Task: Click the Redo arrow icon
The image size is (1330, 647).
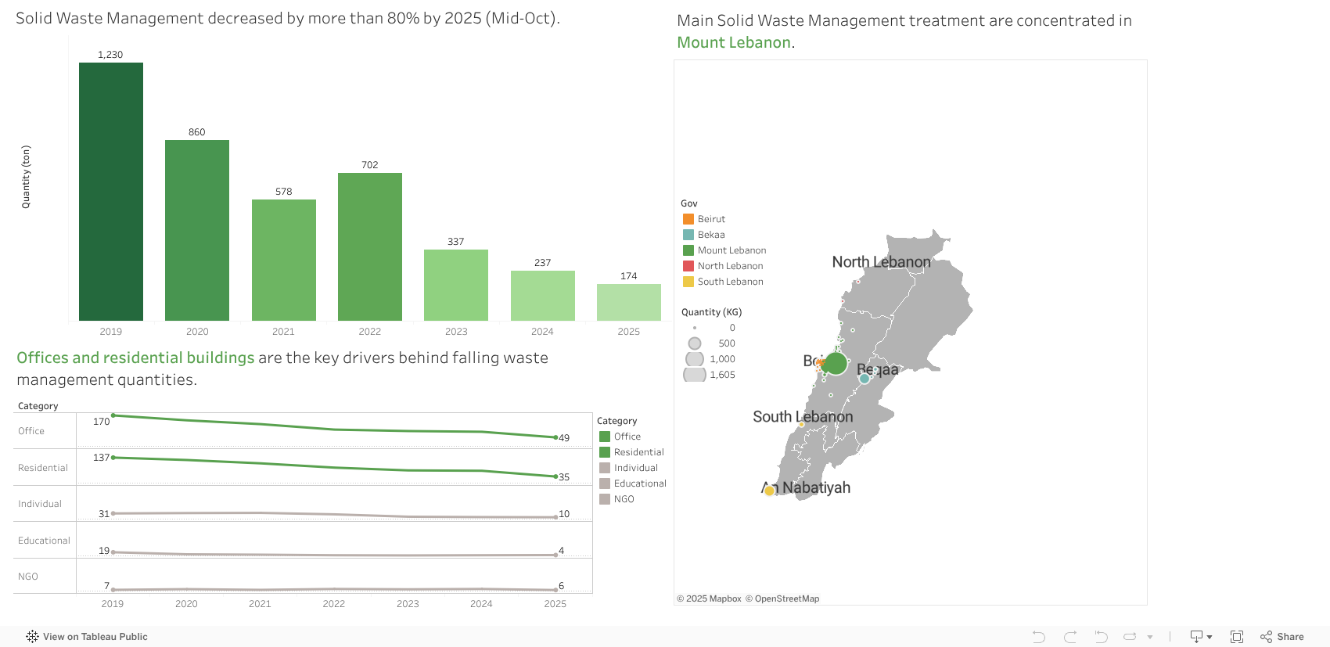Action: point(1069,637)
